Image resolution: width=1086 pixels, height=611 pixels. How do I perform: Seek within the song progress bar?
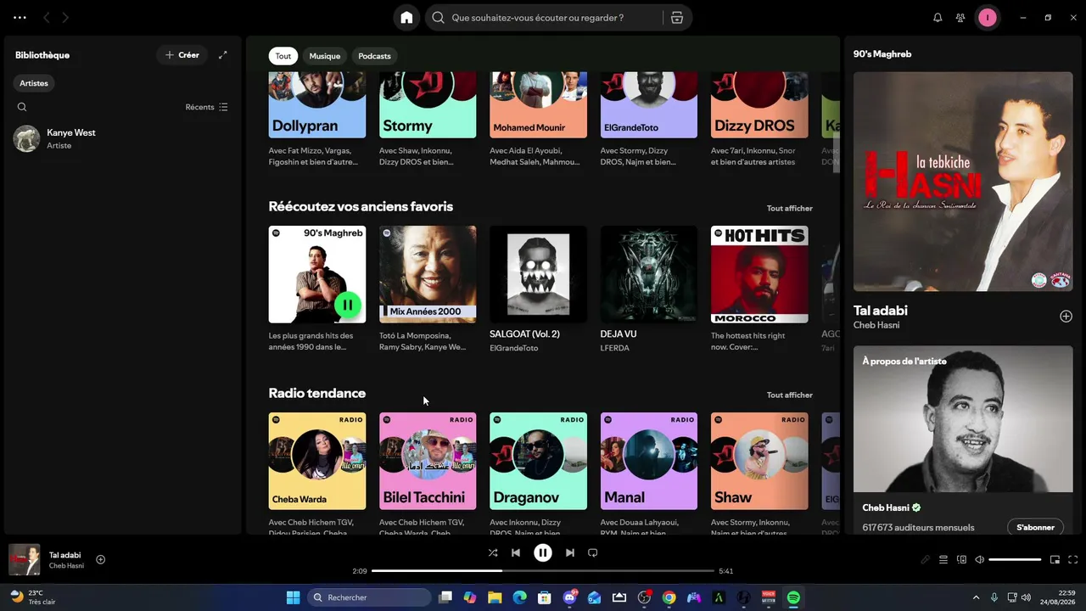(543, 570)
